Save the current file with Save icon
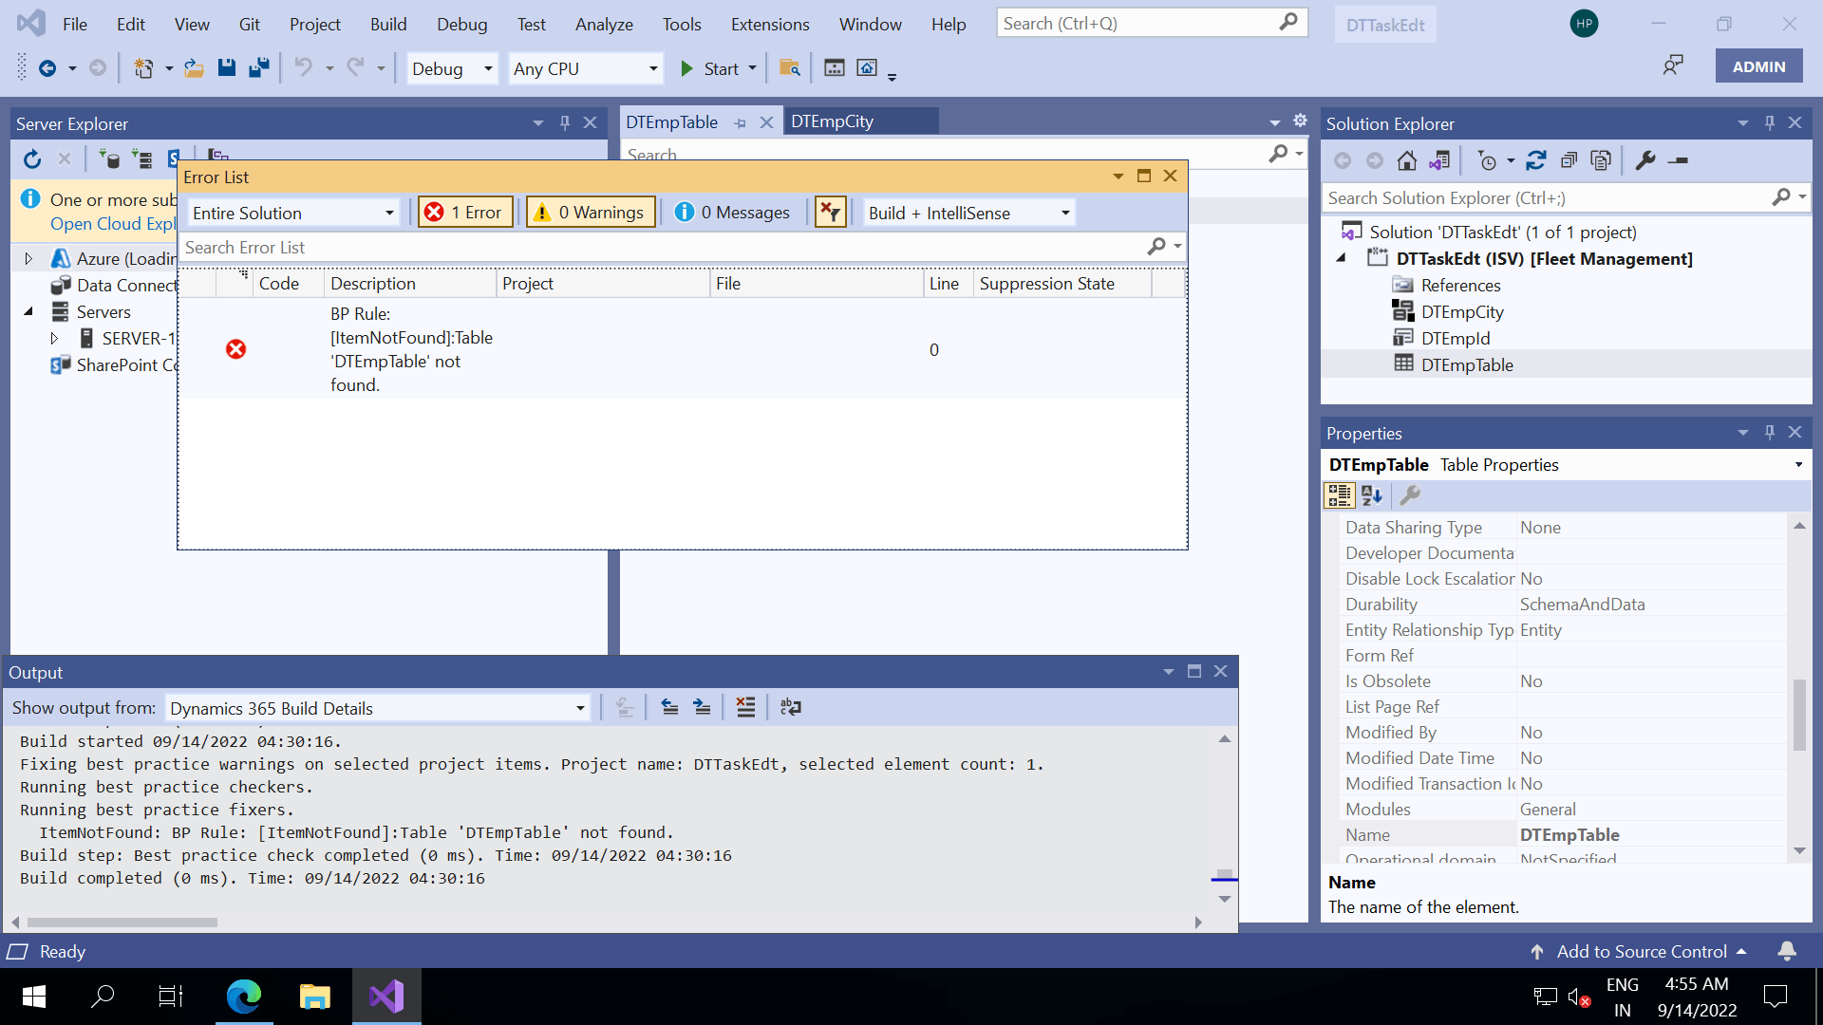The width and height of the screenshot is (1823, 1025). coord(226,68)
